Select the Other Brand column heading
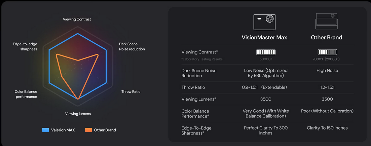 tap(326, 37)
